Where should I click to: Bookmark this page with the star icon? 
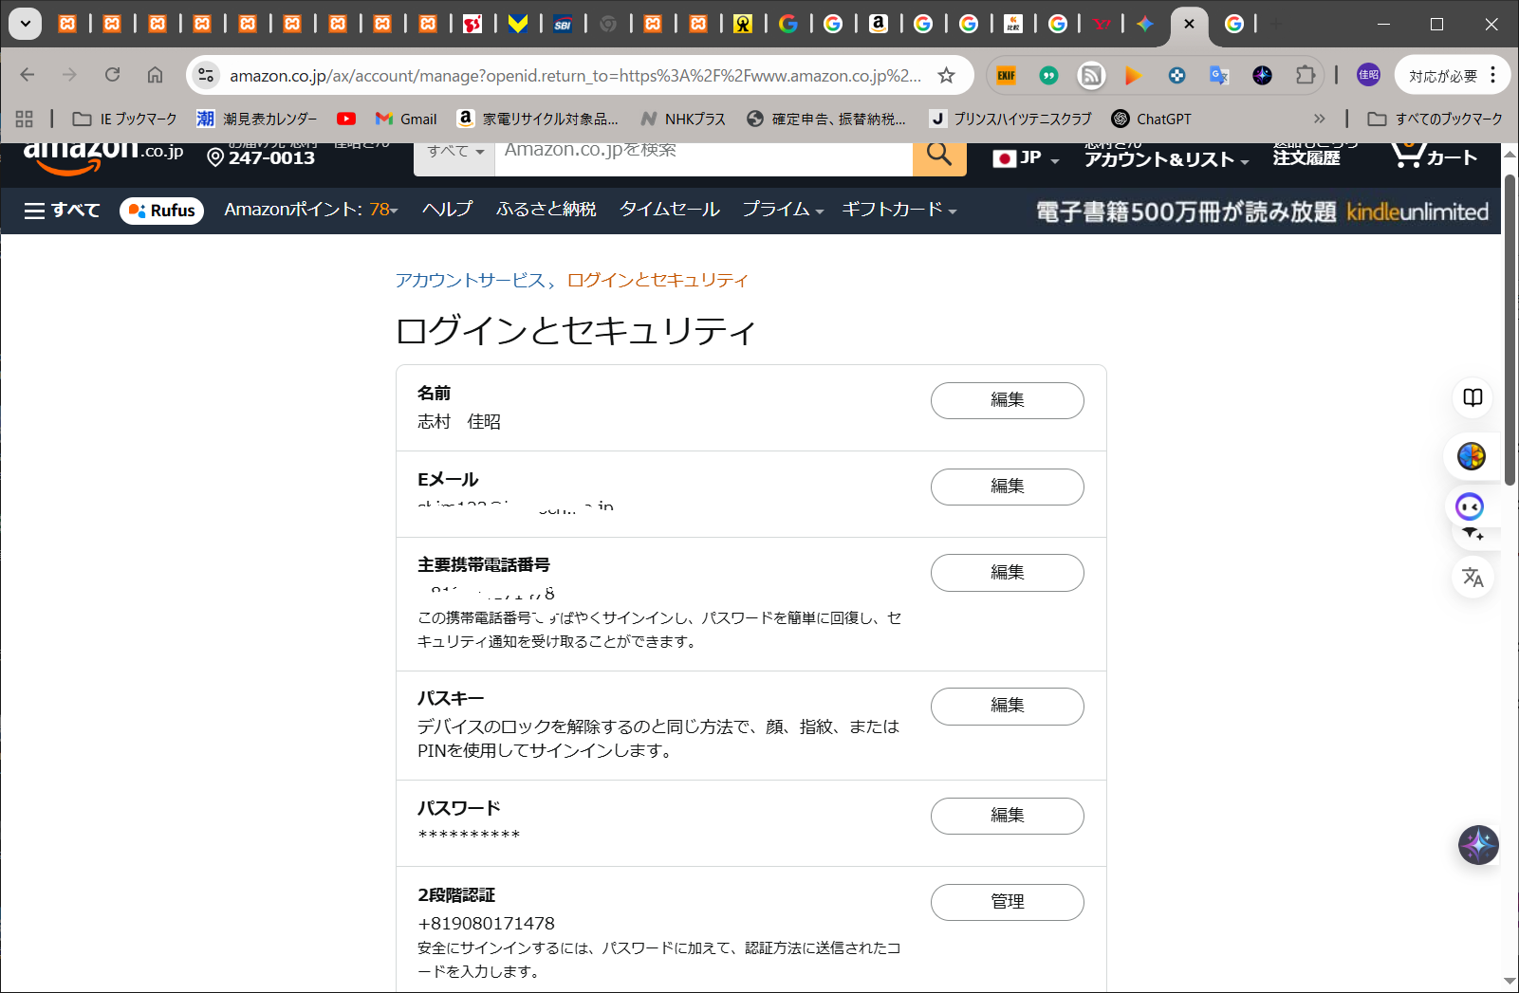946,76
